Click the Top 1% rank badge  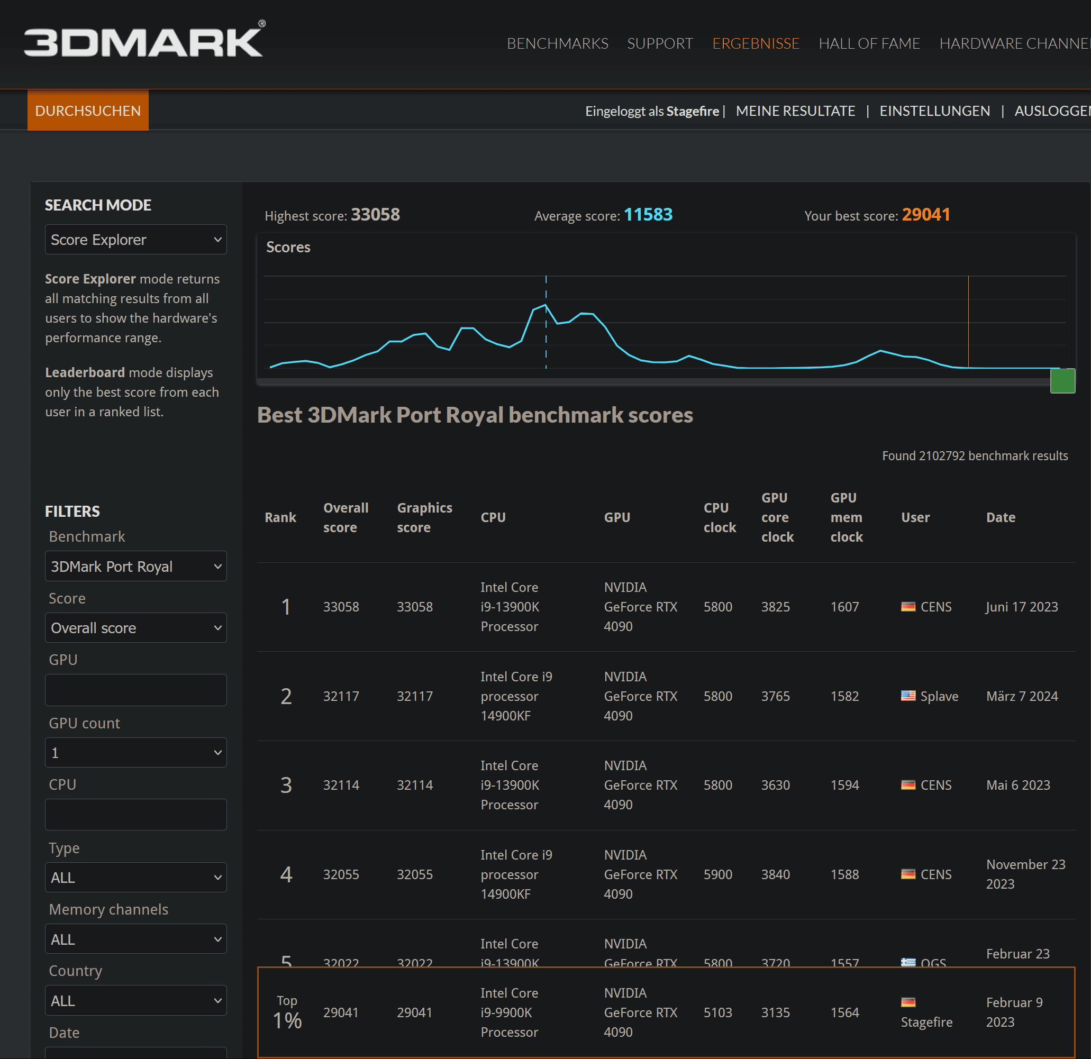(x=287, y=1012)
